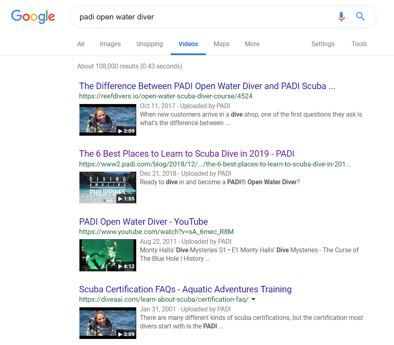Switch to the Images tab

[x=110, y=44]
